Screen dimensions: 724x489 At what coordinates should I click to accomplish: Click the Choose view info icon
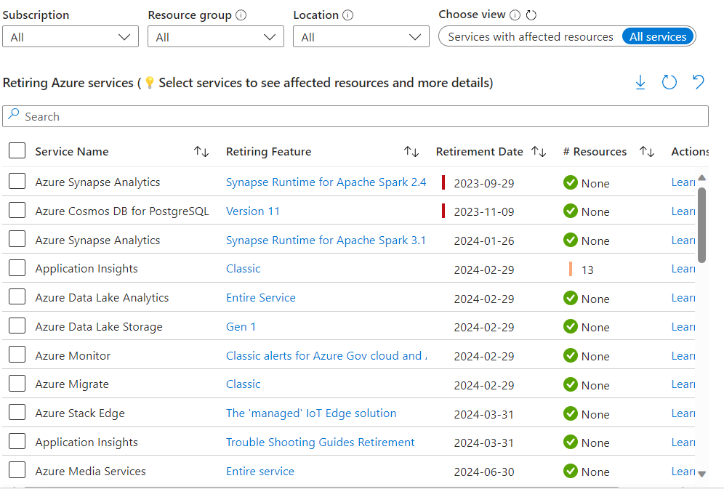point(515,15)
